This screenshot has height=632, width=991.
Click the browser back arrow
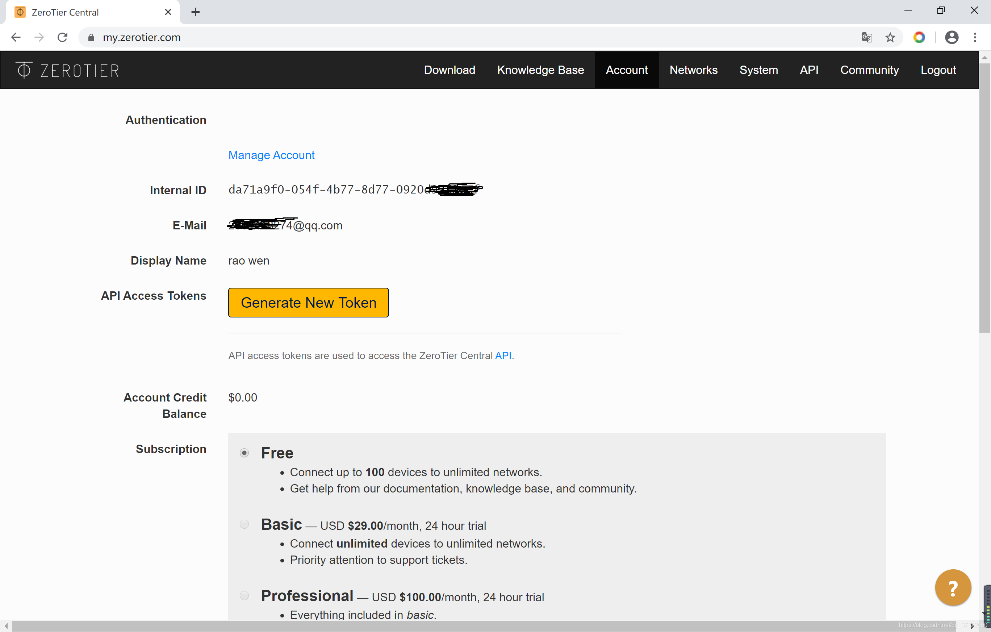tap(16, 37)
